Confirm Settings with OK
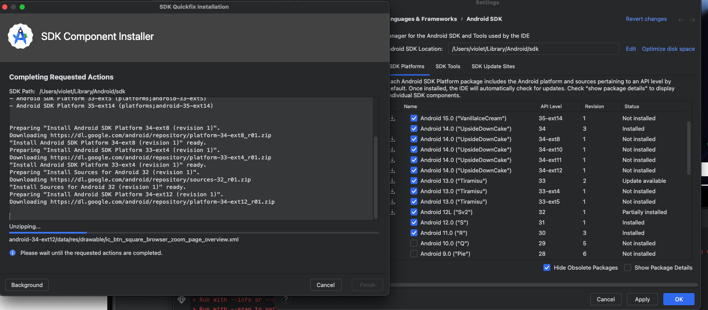 (x=679, y=299)
